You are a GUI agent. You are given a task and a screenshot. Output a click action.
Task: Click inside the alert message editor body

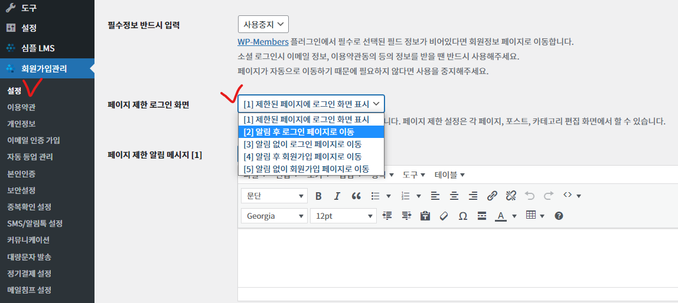tap(458, 258)
